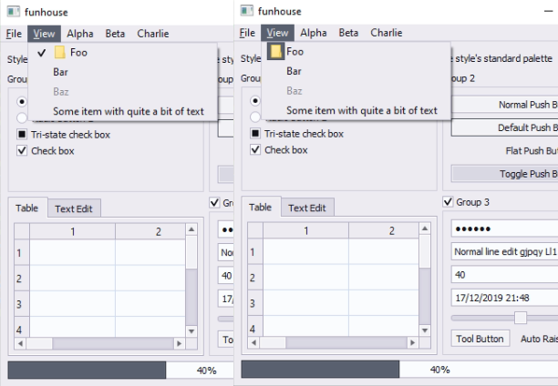Click scroll up arrow of left window table
The width and height of the screenshot is (558, 386).
191,229
